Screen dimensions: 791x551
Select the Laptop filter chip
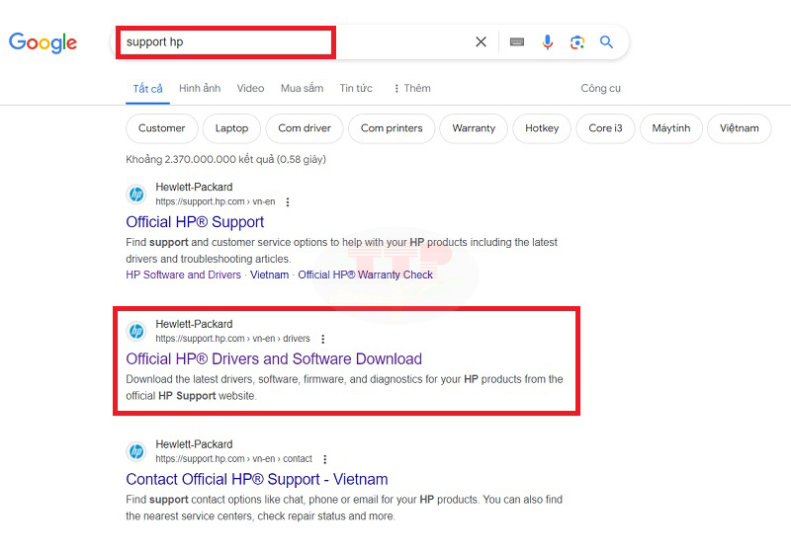pyautogui.click(x=231, y=128)
